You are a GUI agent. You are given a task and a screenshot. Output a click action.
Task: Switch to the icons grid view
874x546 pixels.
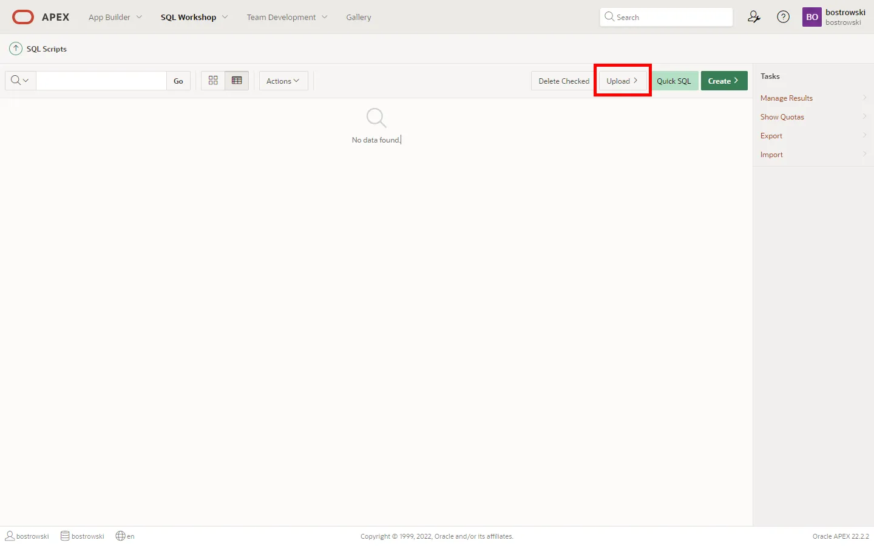pyautogui.click(x=213, y=81)
